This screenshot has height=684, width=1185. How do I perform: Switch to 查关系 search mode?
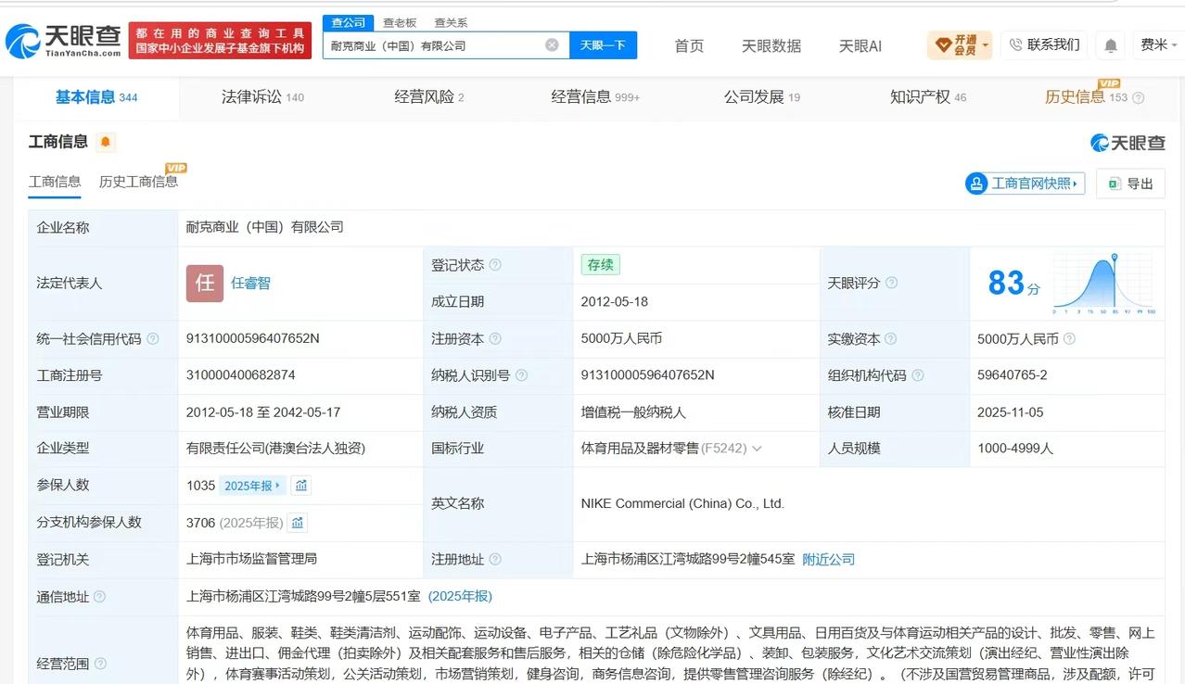[x=451, y=22]
